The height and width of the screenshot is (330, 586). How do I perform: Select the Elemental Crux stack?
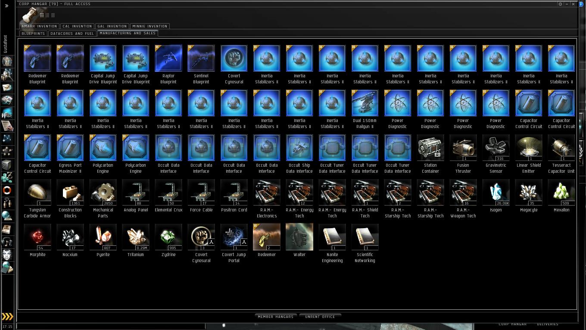tap(168, 196)
